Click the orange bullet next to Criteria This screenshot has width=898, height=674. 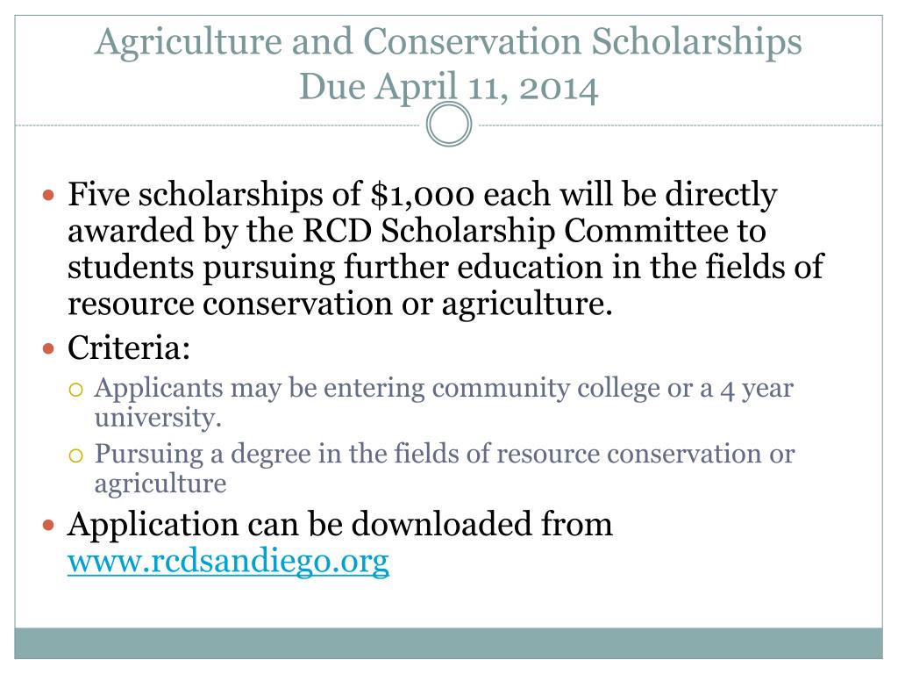pos(49,348)
